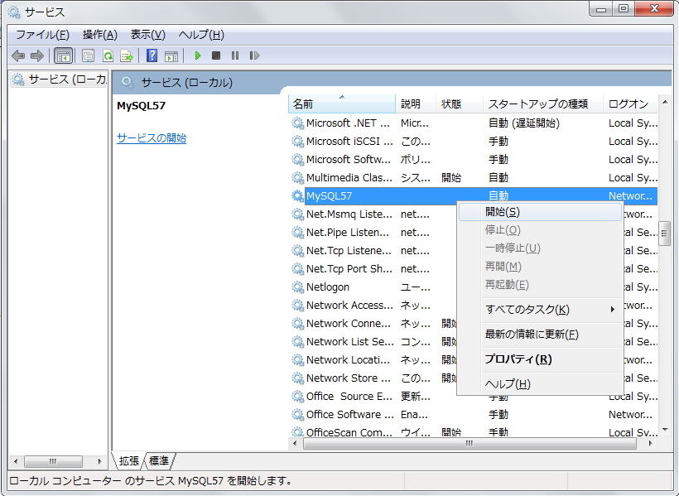
Task: Click the Start Service play icon in toolbar
Action: click(x=198, y=55)
